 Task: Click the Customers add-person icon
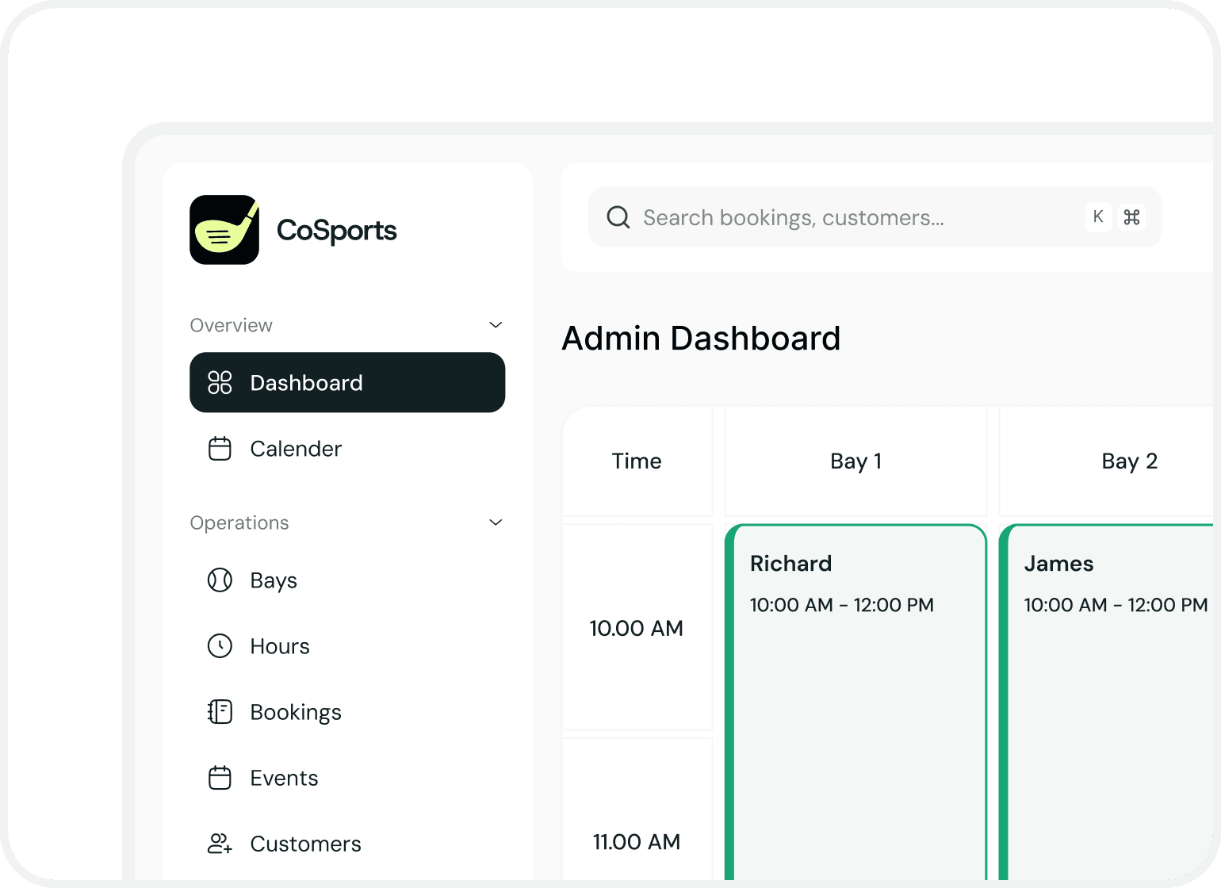coord(220,843)
